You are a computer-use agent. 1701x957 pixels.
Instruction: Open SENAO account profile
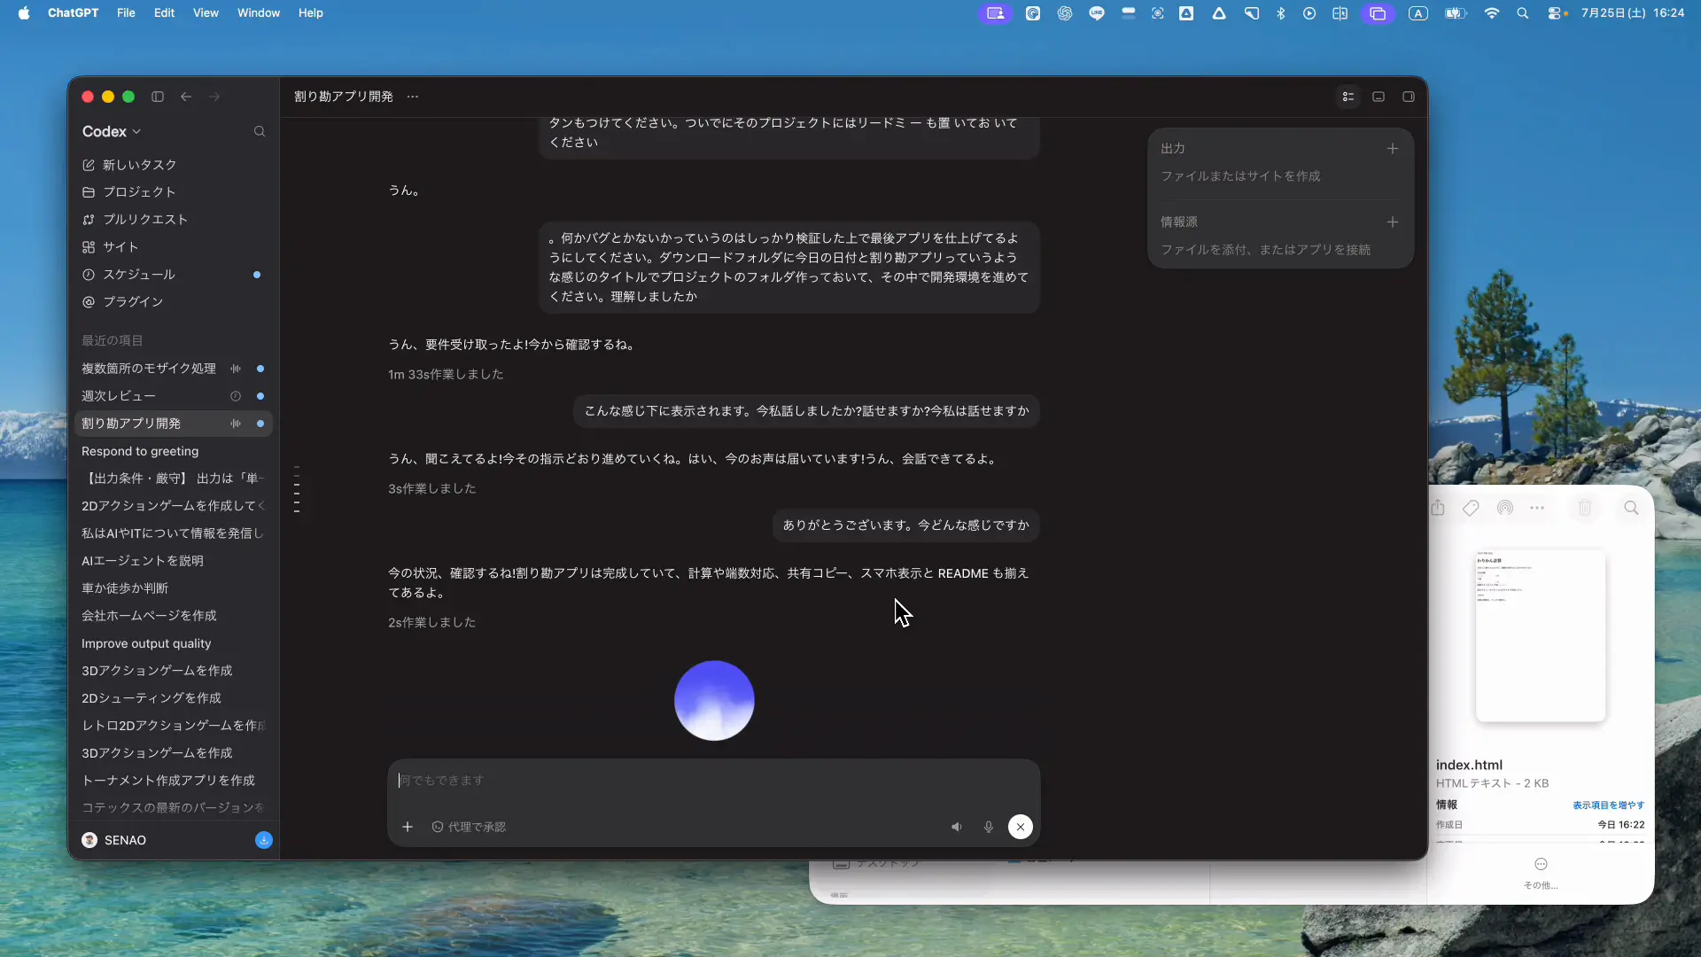(x=114, y=840)
